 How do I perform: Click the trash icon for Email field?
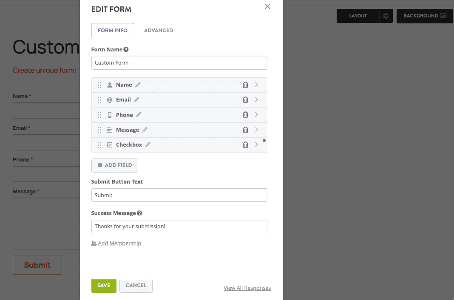[245, 100]
